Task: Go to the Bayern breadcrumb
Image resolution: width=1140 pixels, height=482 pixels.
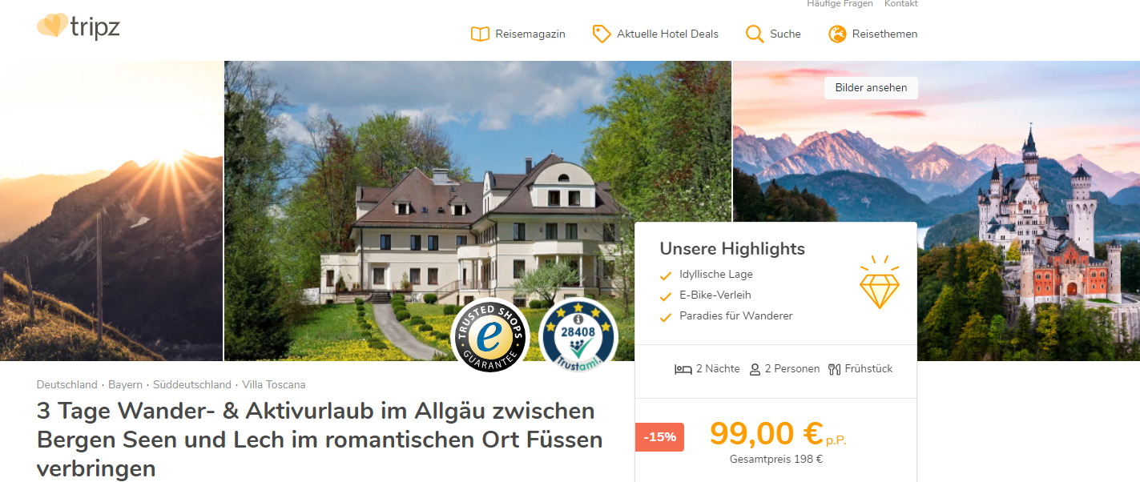Action: click(125, 385)
